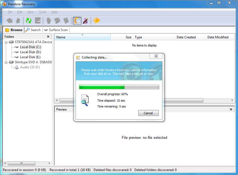Collapse the Slimtype DVD A node
Image resolution: width=238 pixels, height=175 pixels.
click(6, 62)
